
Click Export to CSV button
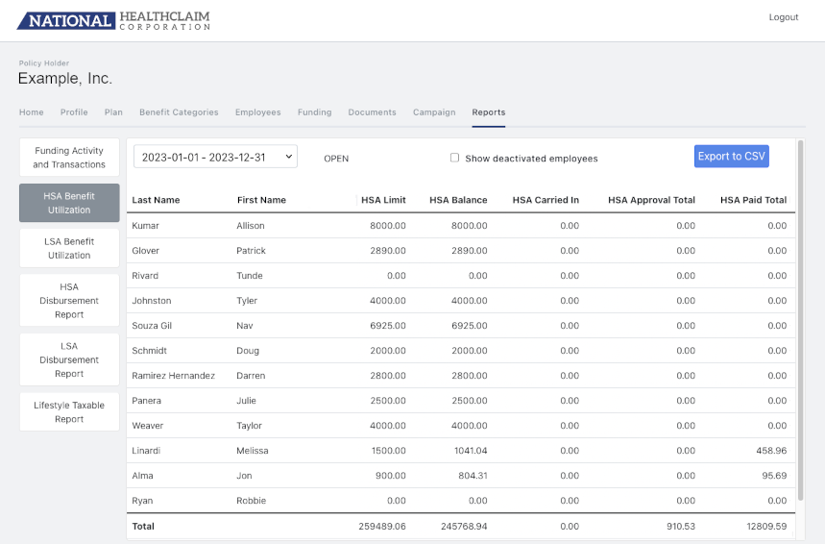click(731, 157)
